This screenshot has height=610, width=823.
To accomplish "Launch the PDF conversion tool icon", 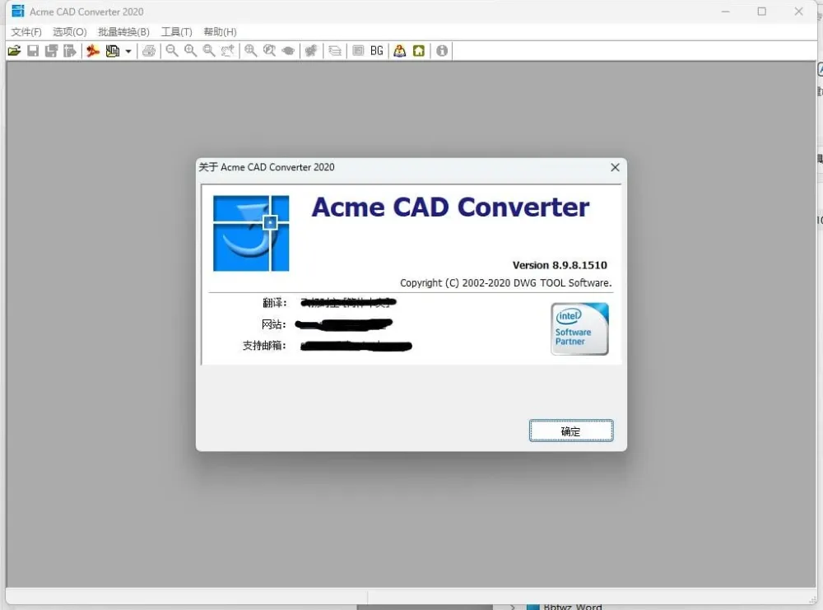I will 93,50.
